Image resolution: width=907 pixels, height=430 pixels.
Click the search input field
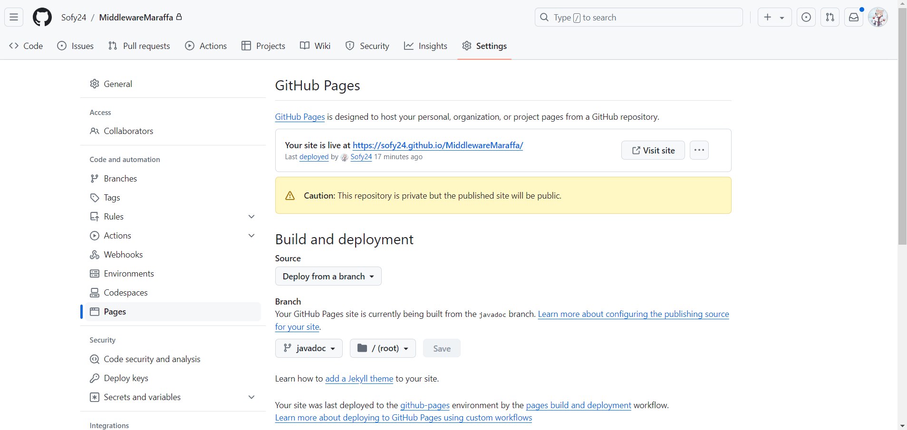tap(638, 18)
